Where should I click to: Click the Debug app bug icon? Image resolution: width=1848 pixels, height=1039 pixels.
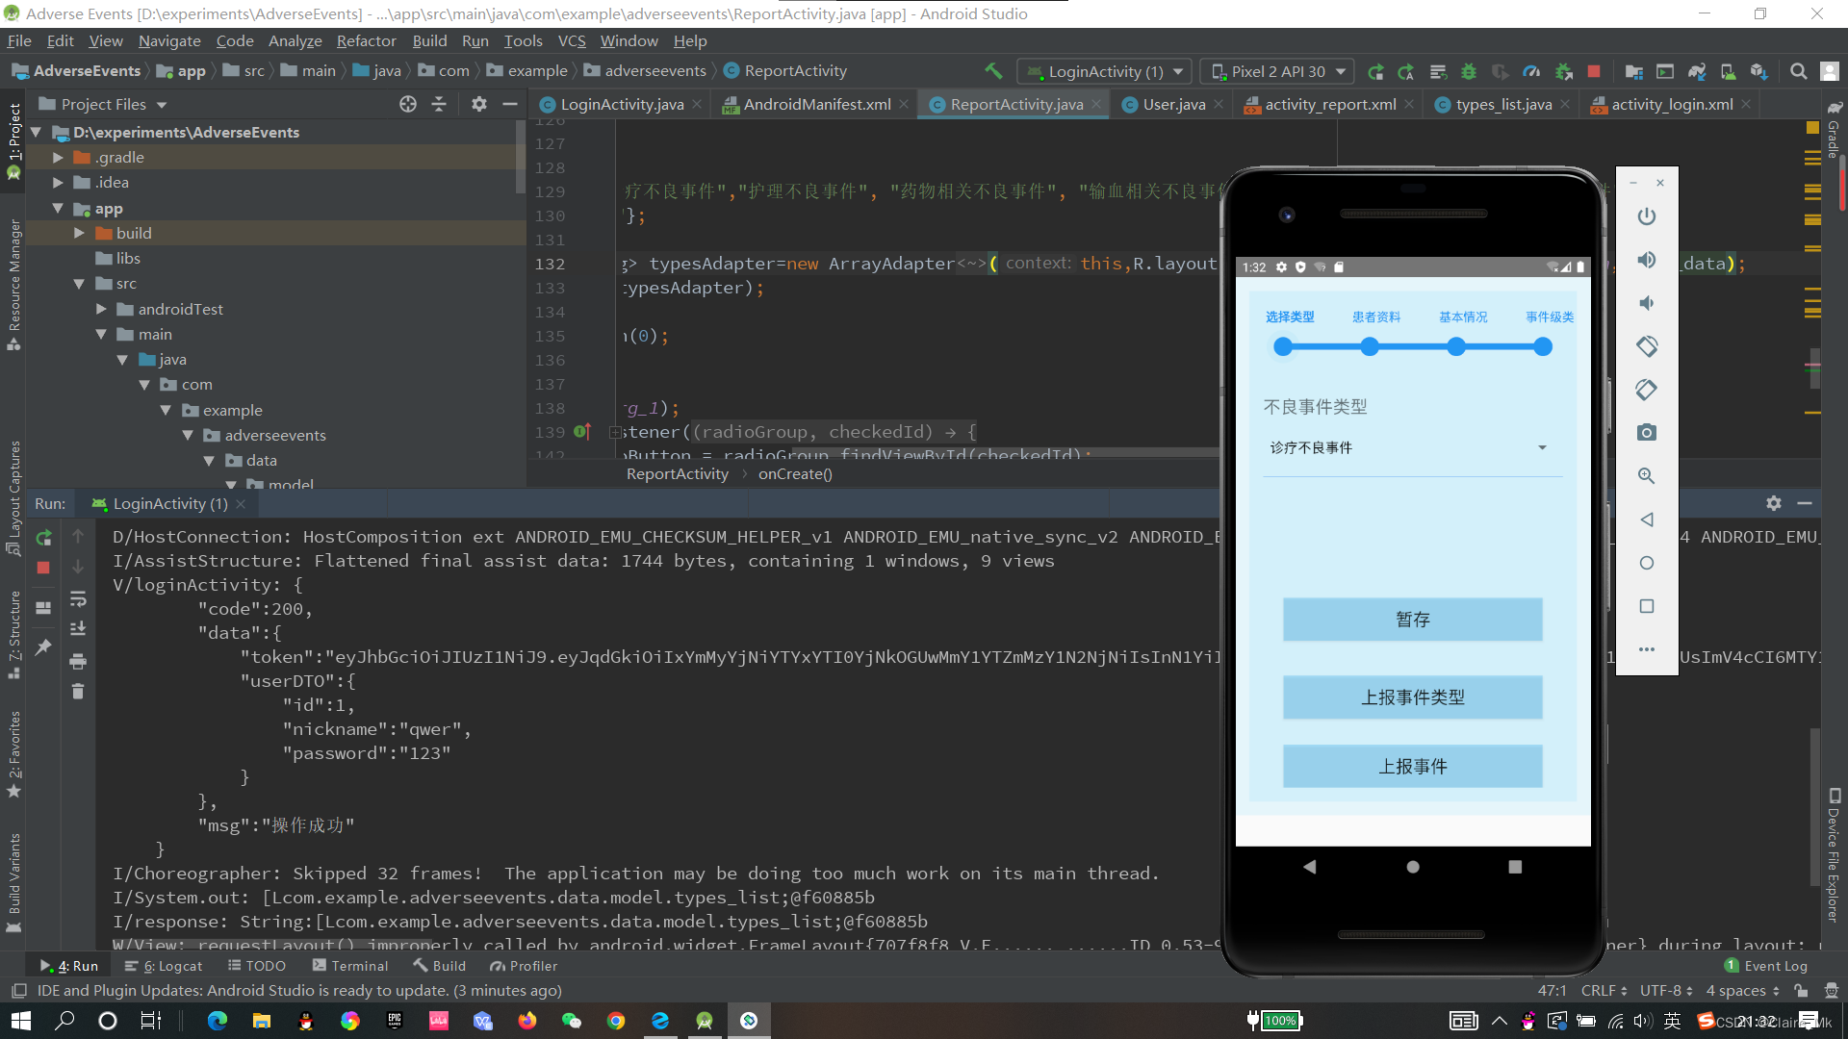click(x=1469, y=71)
